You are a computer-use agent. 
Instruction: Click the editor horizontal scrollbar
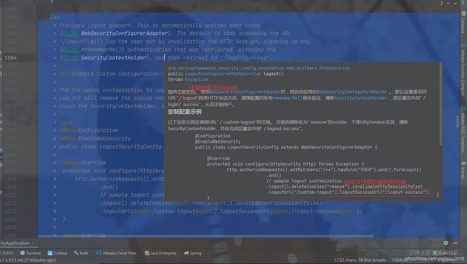click(205, 236)
